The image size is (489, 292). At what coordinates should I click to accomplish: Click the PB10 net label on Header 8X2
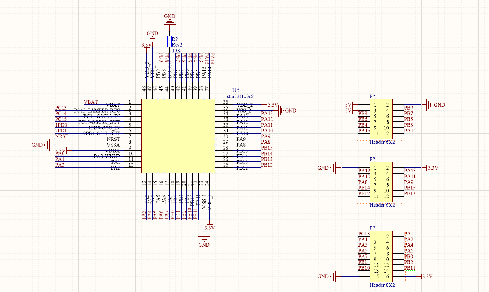364,268
